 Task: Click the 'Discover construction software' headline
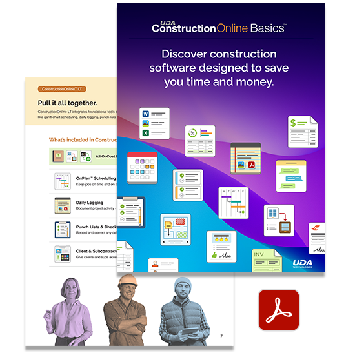pyautogui.click(x=219, y=68)
